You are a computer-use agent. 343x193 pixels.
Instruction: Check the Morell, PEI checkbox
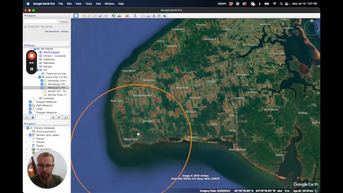pyautogui.click(x=42, y=91)
